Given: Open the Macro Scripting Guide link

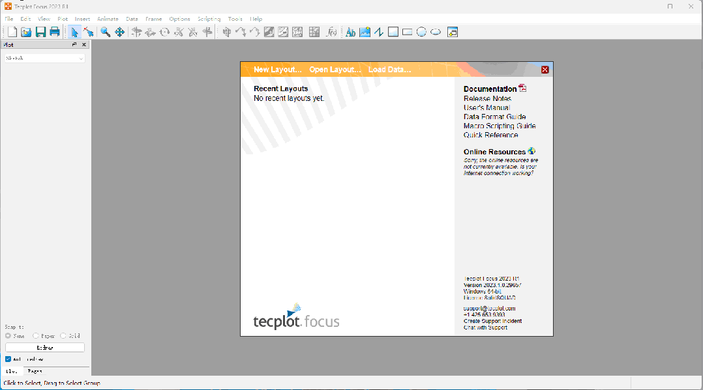Looking at the screenshot, I should [x=500, y=126].
